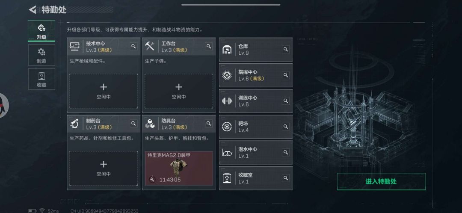462x213 pixels.
Task: Click the magnifier icon on 训练中心
Action: (285, 101)
